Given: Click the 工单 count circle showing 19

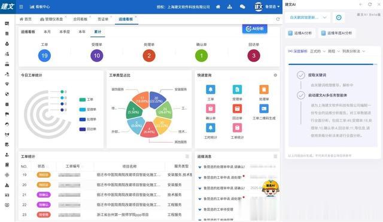Looking at the screenshot, I should tap(44, 55).
